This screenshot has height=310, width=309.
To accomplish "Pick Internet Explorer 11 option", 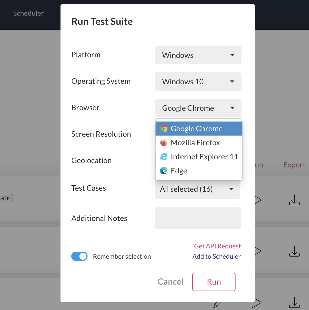I will (199, 157).
